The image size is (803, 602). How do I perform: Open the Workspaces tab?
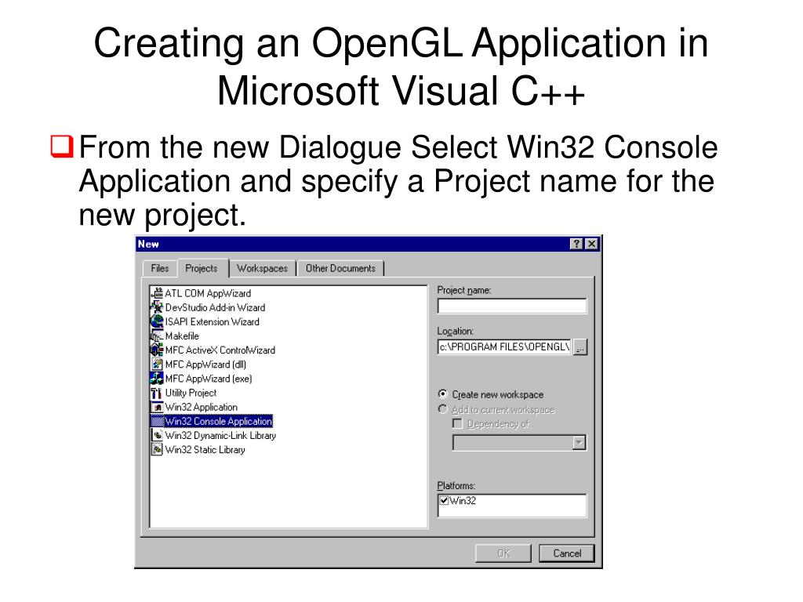[262, 268]
